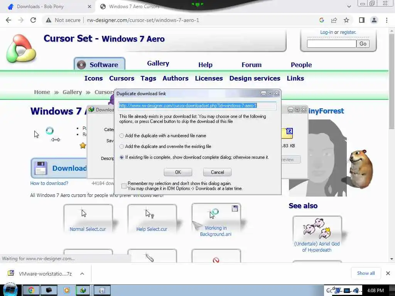Open the Gallery menu

point(158,64)
